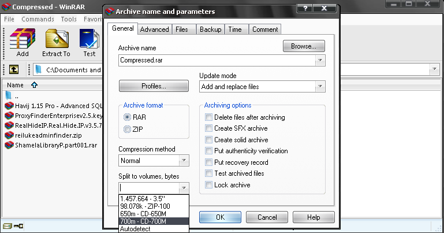Click the Help button
Viewport: 444px width, 233px height.
click(x=314, y=217)
